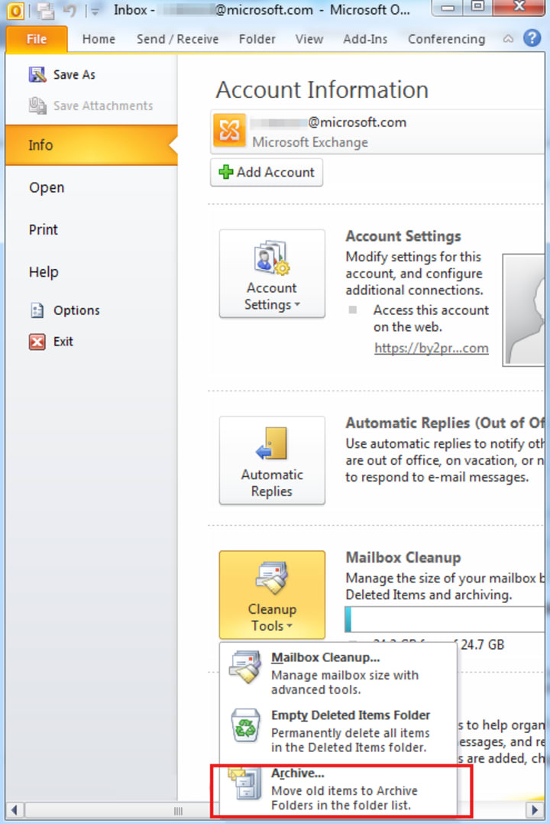
Task: Click the Outlook application icon in title bar
Action: pyautogui.click(x=15, y=10)
